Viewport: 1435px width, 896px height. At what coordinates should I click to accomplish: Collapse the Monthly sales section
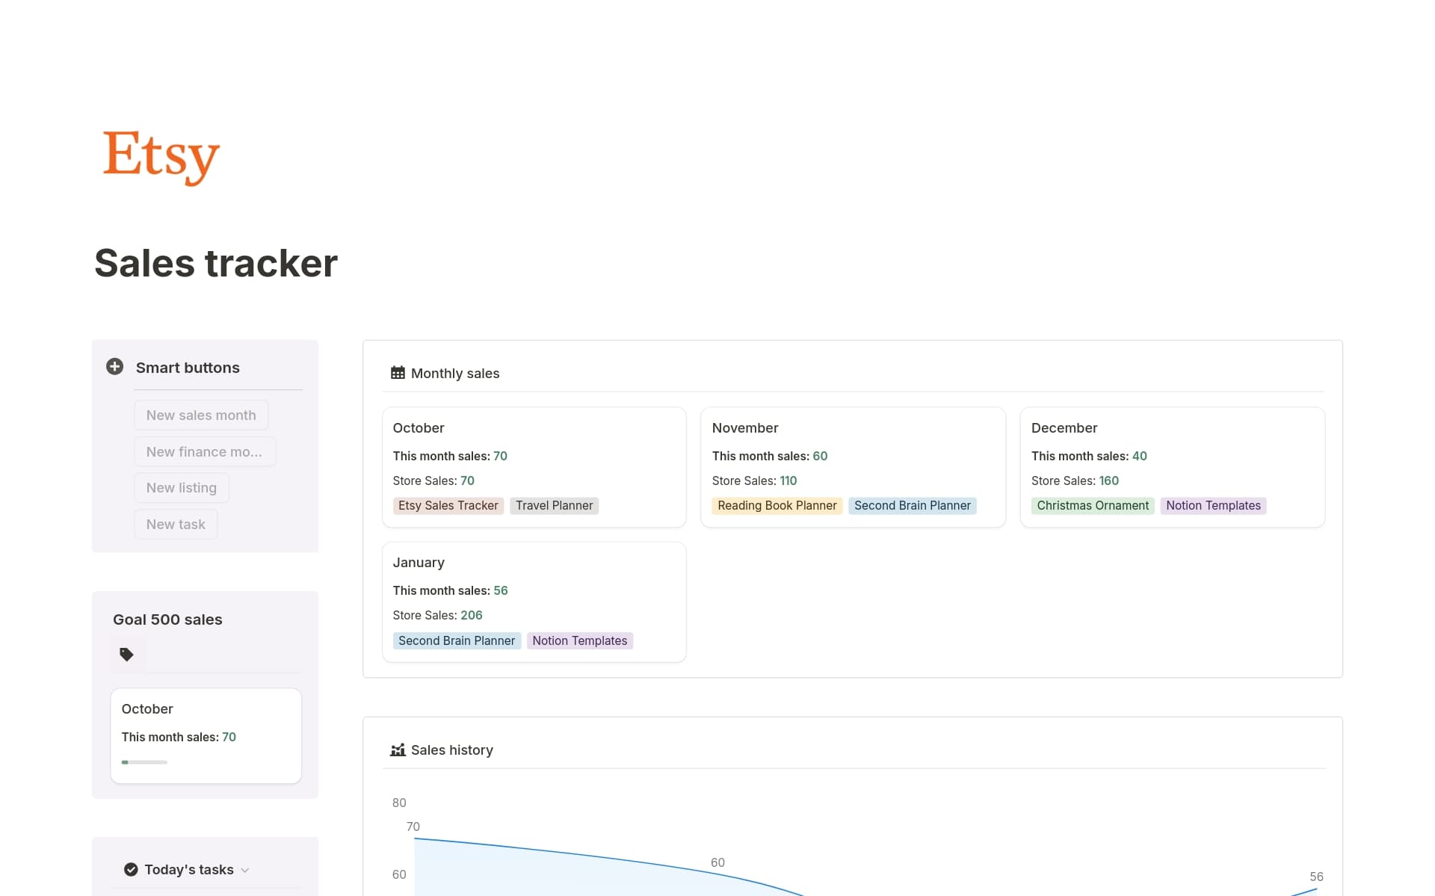tap(454, 373)
